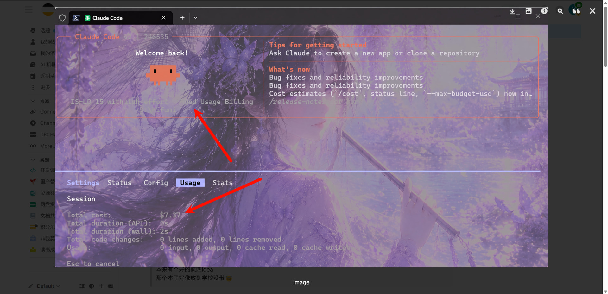Show image info with the circled i icon
This screenshot has height=294, width=608.
[544, 11]
